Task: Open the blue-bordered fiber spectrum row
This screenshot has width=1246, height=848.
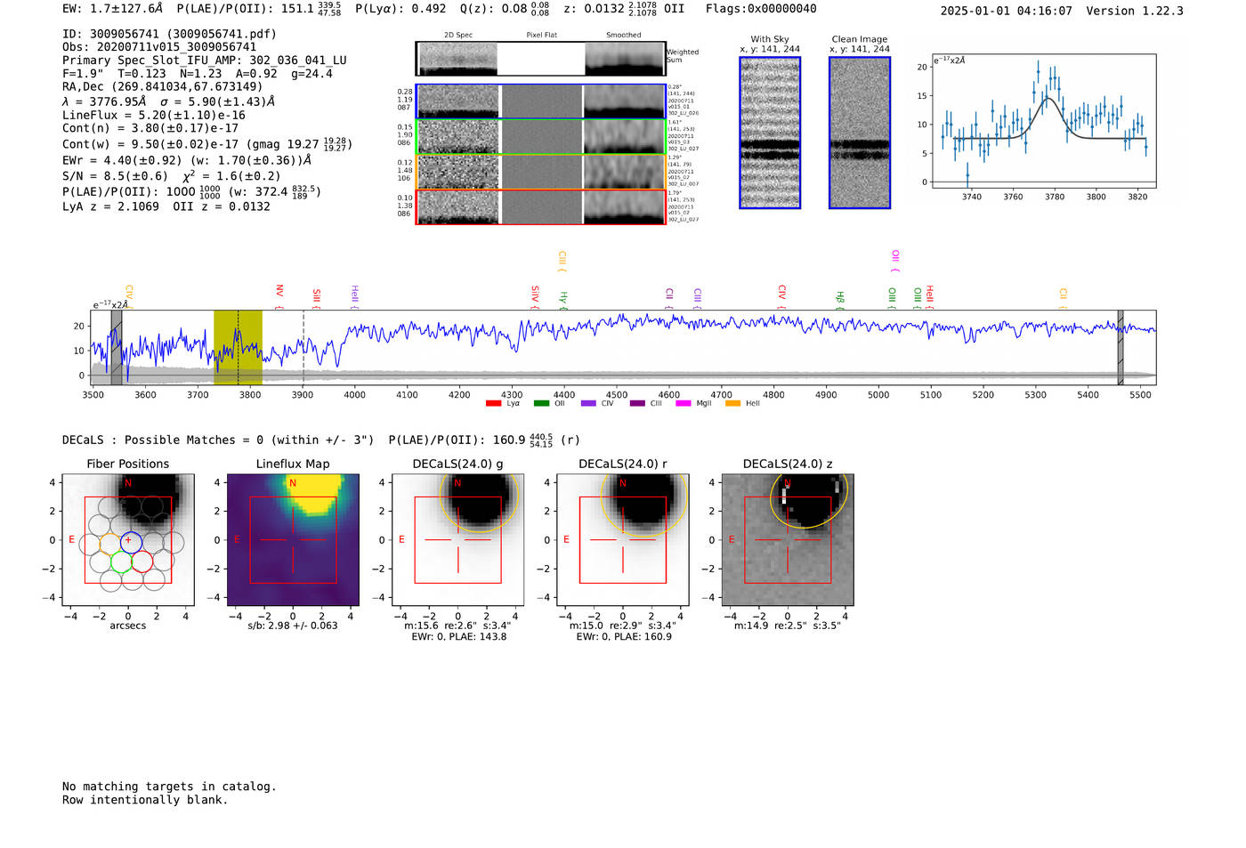Action: [540, 101]
